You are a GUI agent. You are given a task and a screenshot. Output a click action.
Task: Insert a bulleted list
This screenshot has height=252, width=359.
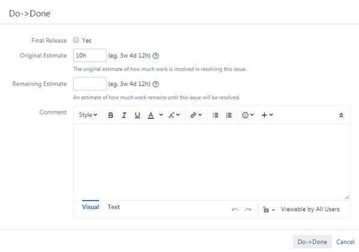coord(215,115)
